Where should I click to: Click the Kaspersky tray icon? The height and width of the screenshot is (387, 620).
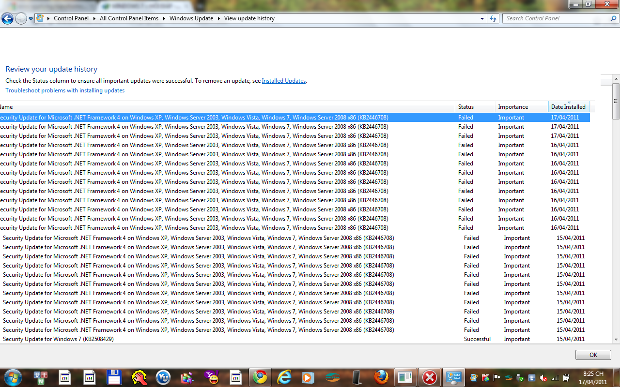click(x=485, y=378)
